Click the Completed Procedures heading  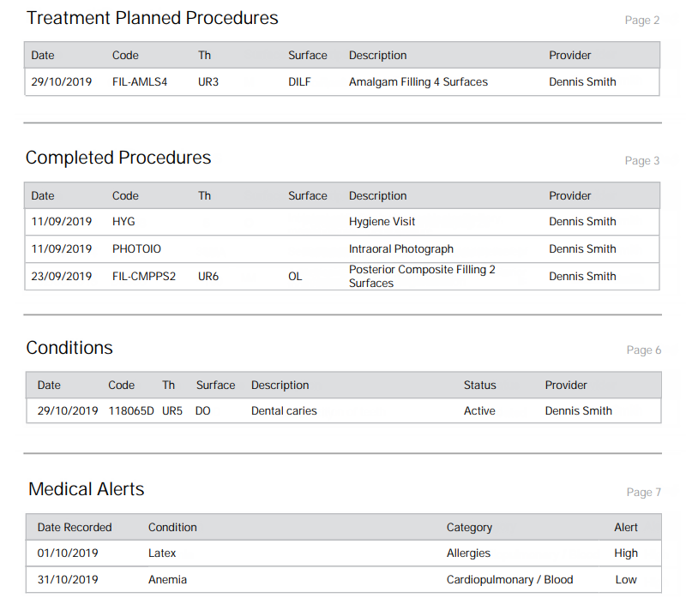pyautogui.click(x=118, y=158)
